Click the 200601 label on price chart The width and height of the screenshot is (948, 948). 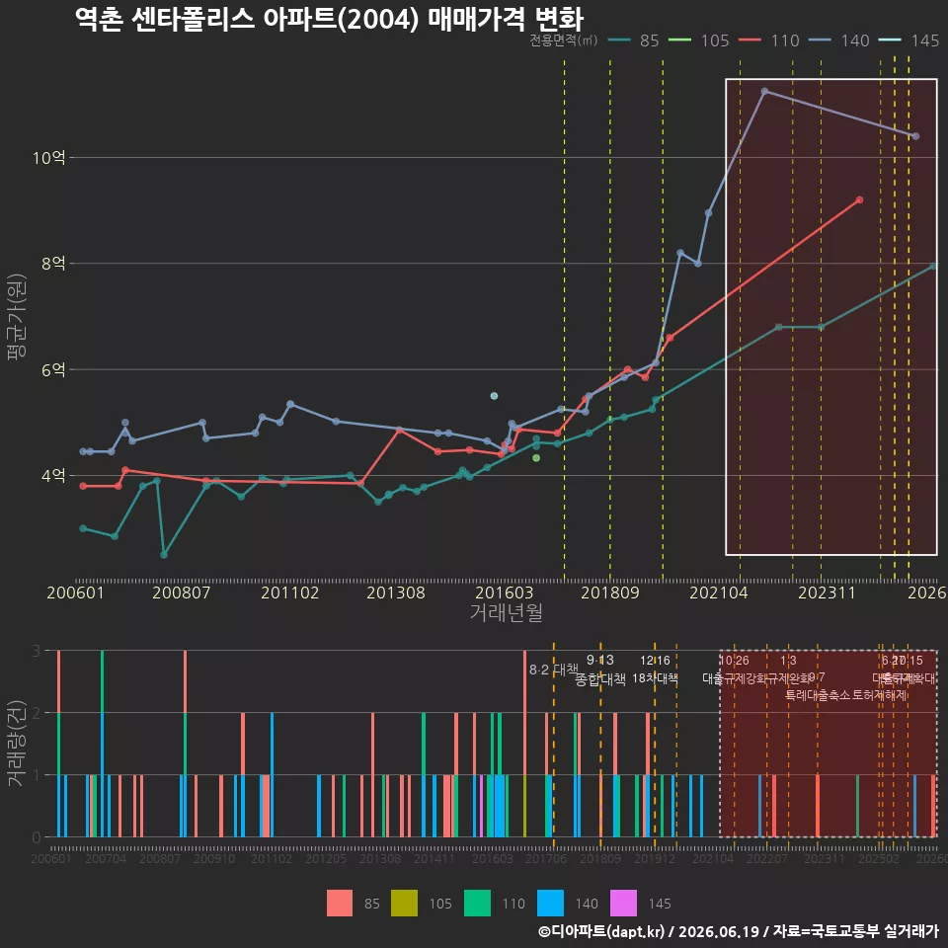coord(75,592)
